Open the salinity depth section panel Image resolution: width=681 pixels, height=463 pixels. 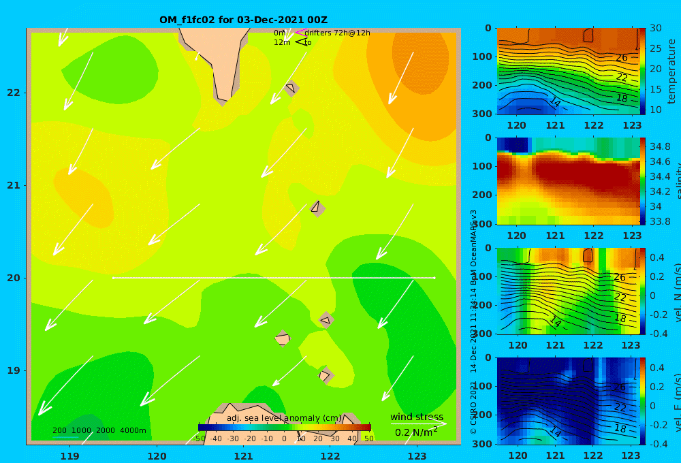click(x=568, y=181)
